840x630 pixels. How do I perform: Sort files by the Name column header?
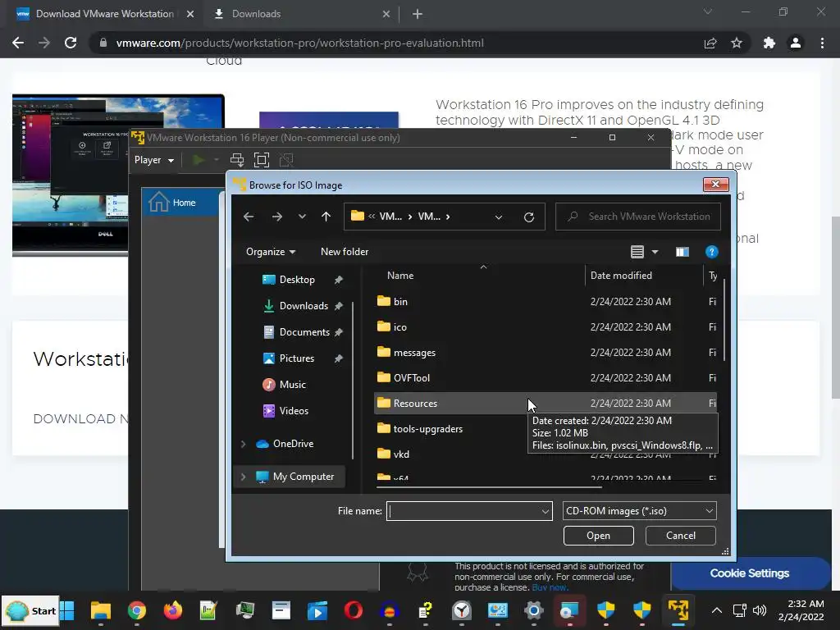(x=400, y=276)
